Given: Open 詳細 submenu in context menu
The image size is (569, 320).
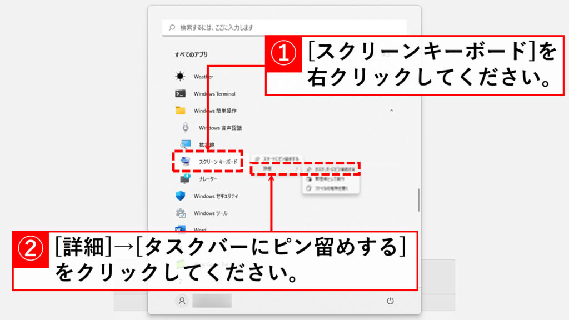Looking at the screenshot, I should tap(277, 169).
